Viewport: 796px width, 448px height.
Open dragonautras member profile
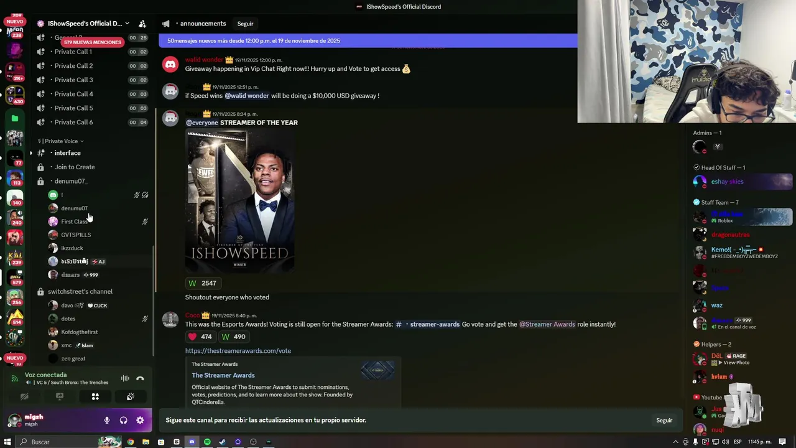pyautogui.click(x=743, y=235)
